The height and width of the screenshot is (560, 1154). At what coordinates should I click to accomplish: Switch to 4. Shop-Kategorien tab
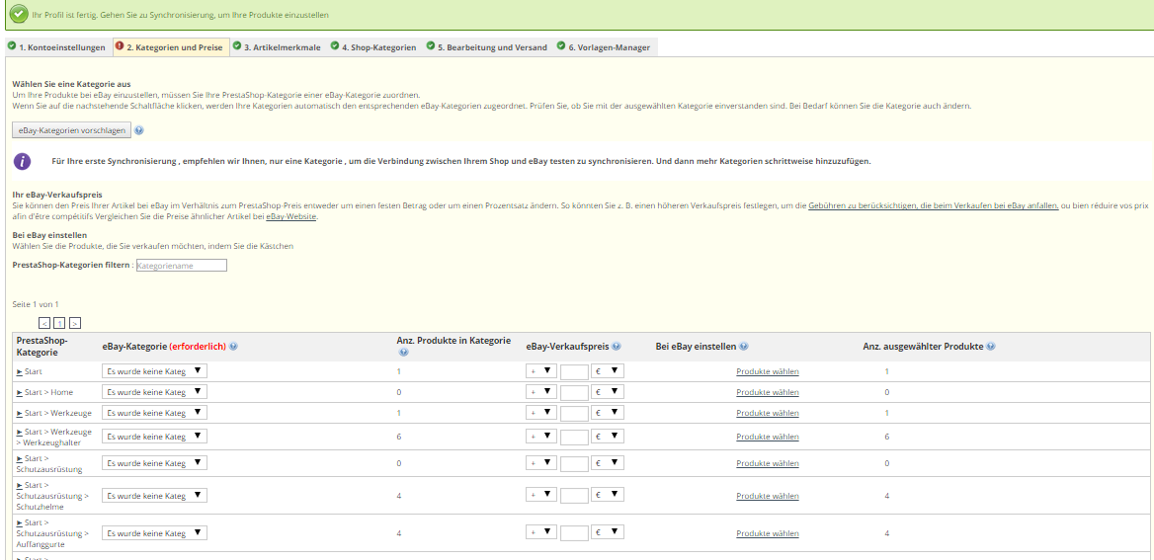point(373,47)
